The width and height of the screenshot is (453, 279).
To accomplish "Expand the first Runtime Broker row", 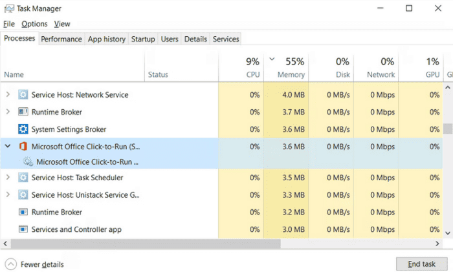I will (8, 112).
